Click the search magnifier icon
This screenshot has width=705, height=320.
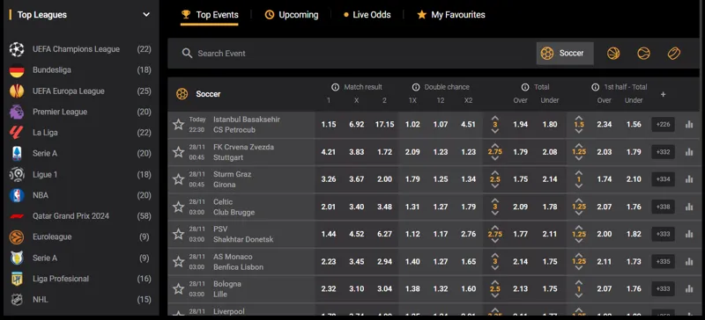[187, 54]
